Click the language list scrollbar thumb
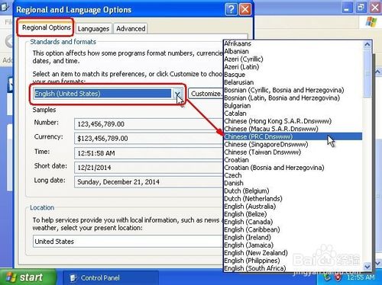 [367, 74]
